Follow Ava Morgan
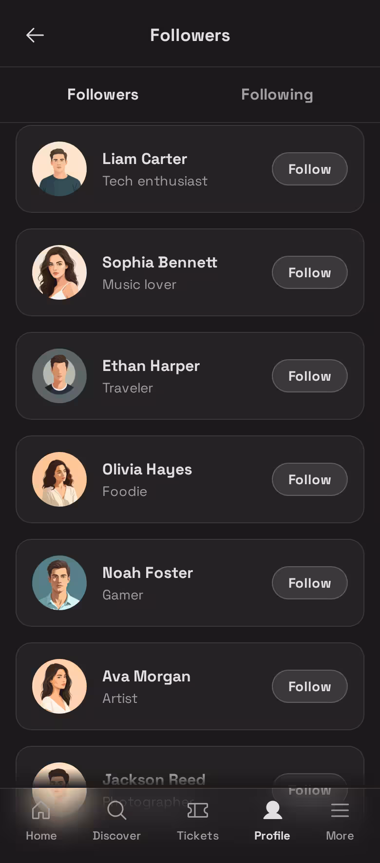Image resolution: width=380 pixels, height=863 pixels. click(309, 687)
